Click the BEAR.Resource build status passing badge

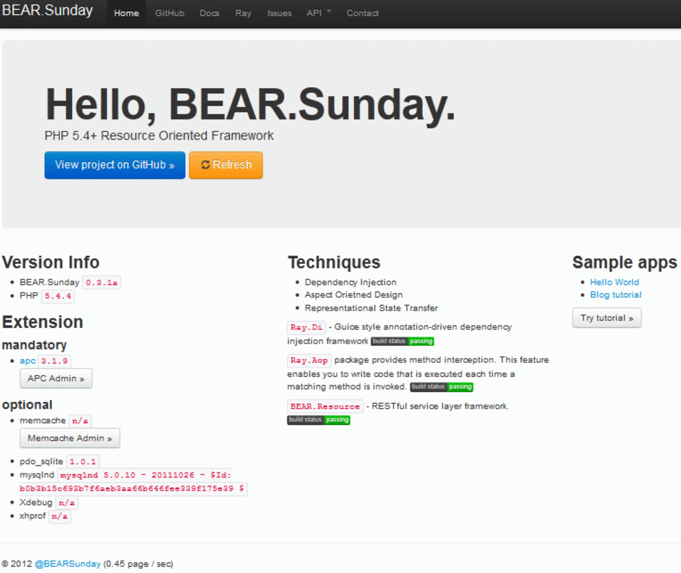click(x=318, y=420)
